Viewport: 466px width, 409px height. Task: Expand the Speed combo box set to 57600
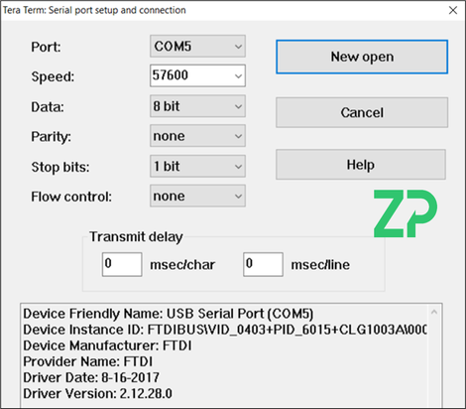coord(197,75)
